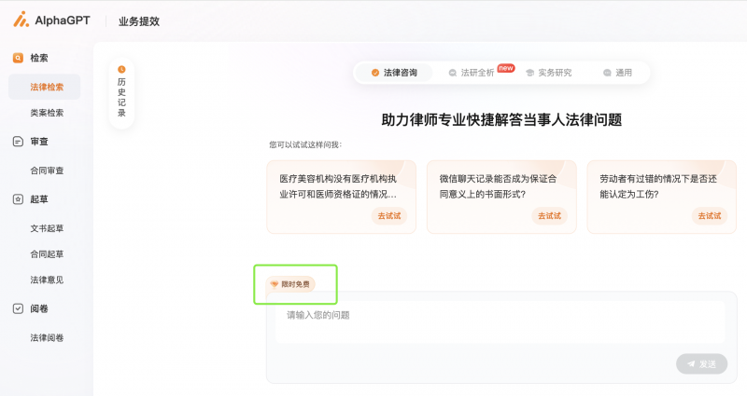Click the 发送 send button

702,364
